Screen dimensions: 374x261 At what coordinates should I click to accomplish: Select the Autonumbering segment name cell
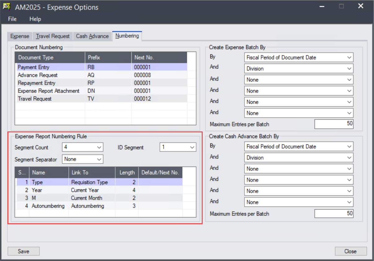(49, 206)
